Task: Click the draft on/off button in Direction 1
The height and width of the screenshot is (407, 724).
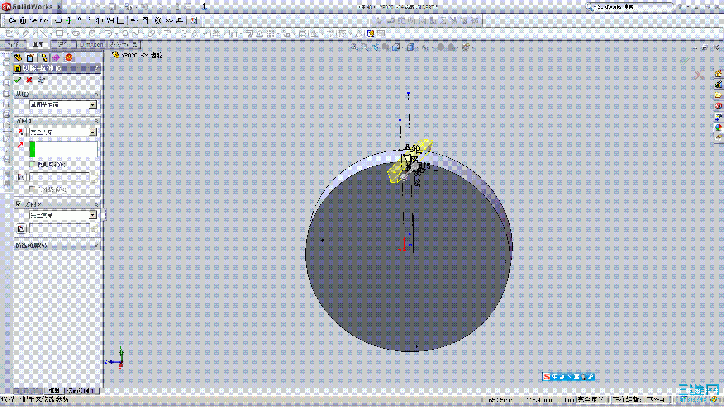Action: click(21, 177)
